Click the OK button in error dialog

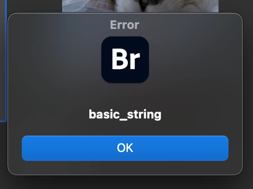pyautogui.click(x=125, y=148)
